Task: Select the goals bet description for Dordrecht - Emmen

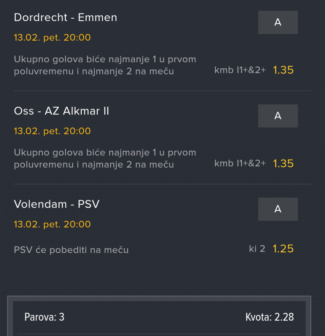Action: tap(105, 65)
